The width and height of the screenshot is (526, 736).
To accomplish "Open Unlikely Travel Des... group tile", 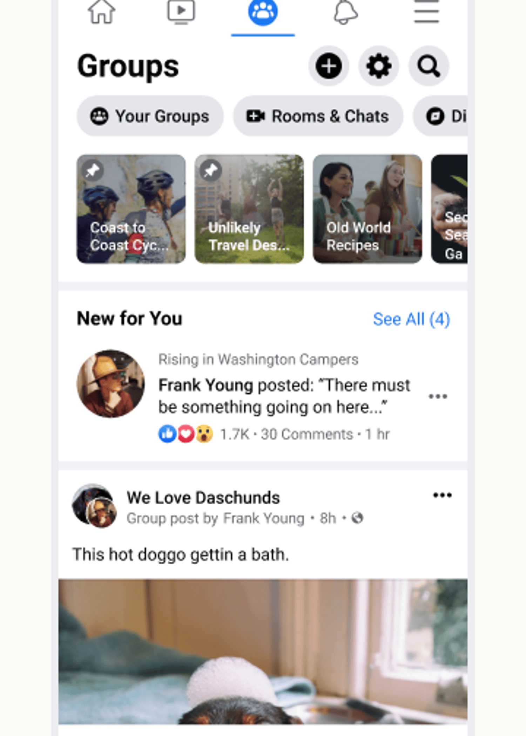I will [249, 209].
